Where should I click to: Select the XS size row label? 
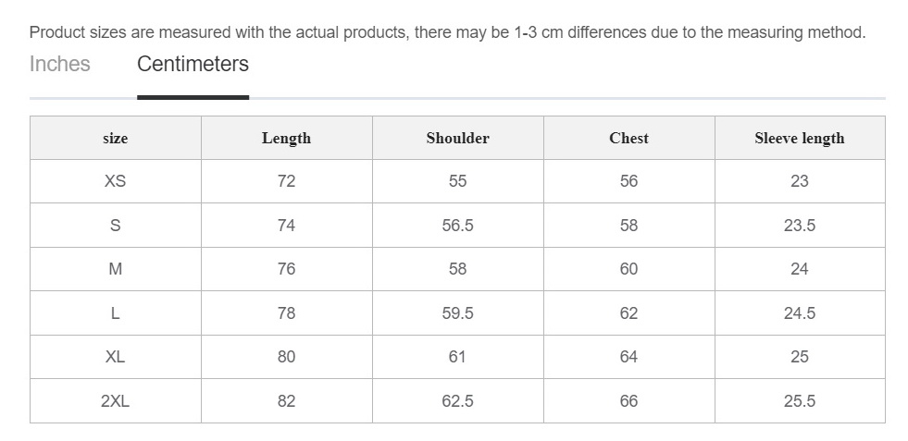pos(116,181)
